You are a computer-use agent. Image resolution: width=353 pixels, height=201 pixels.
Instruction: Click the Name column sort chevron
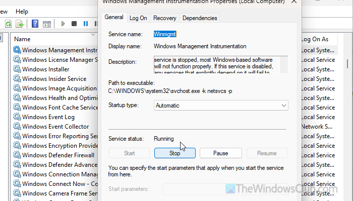(x=93, y=35)
